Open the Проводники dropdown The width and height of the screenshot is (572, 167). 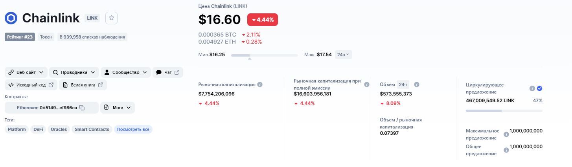74,72
